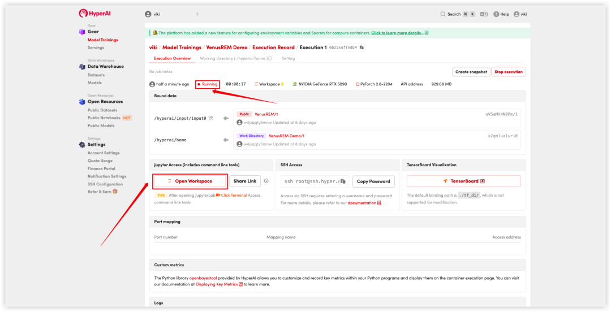Click the 'Click to learn more details' link
This screenshot has height=312, width=611.
pyautogui.click(x=397, y=33)
